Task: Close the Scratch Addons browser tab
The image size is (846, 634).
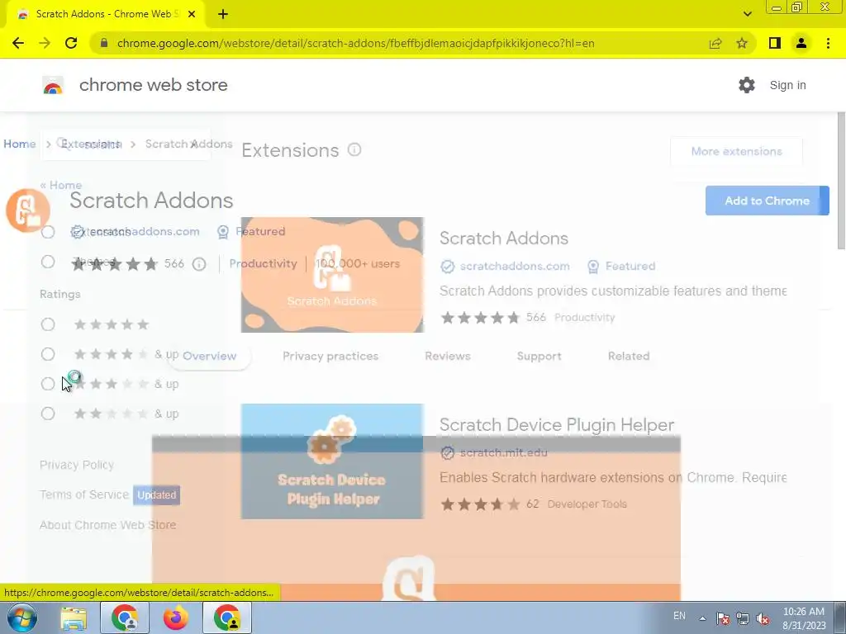Action: pos(192,15)
